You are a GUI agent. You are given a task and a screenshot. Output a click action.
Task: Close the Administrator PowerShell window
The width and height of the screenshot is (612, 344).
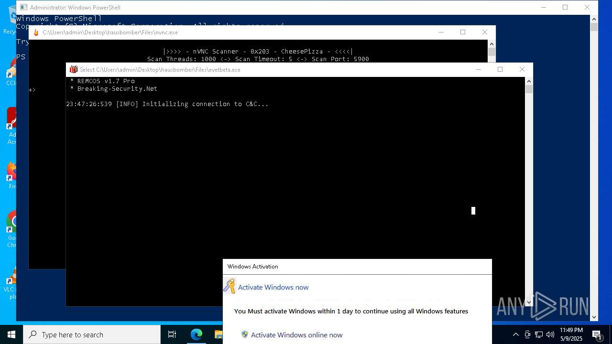click(587, 8)
